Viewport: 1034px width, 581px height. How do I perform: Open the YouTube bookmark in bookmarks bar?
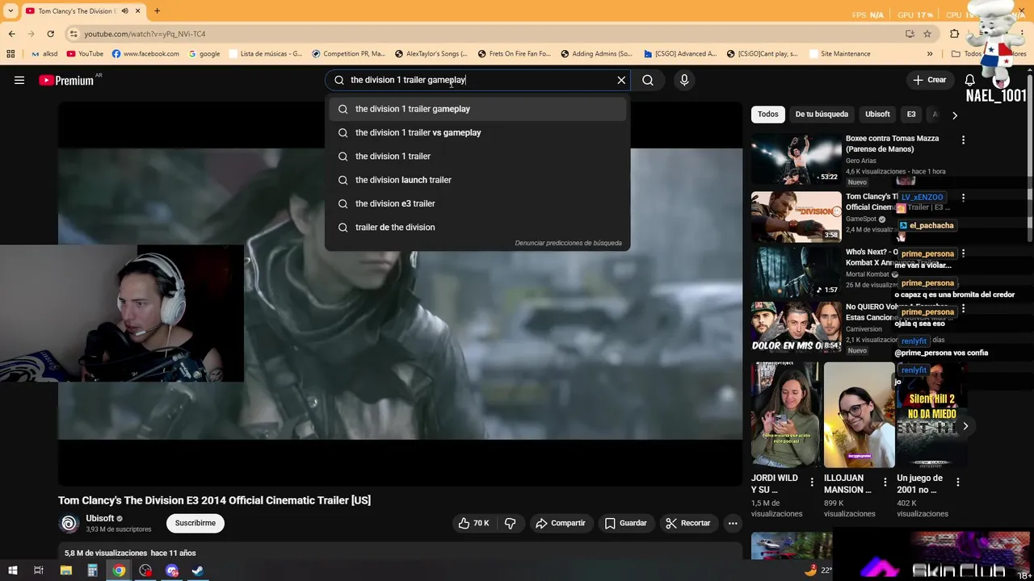pos(85,54)
